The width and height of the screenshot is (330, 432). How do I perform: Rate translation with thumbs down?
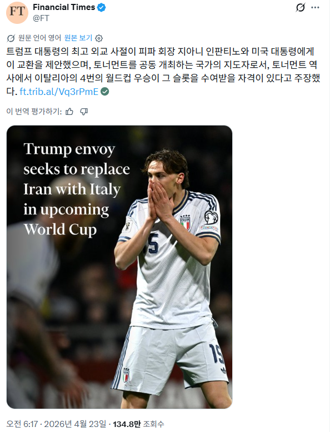[x=84, y=112]
